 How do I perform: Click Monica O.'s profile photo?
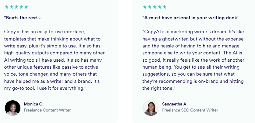point(13,108)
